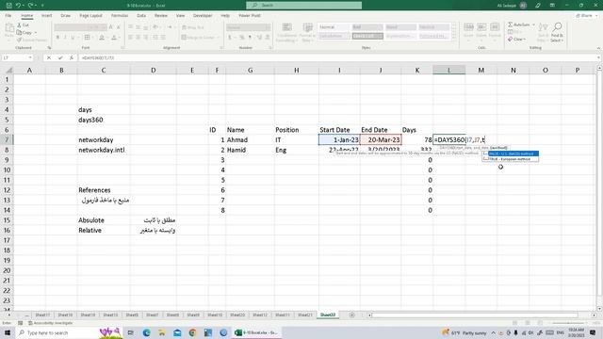Open the File menu

(x=8, y=16)
